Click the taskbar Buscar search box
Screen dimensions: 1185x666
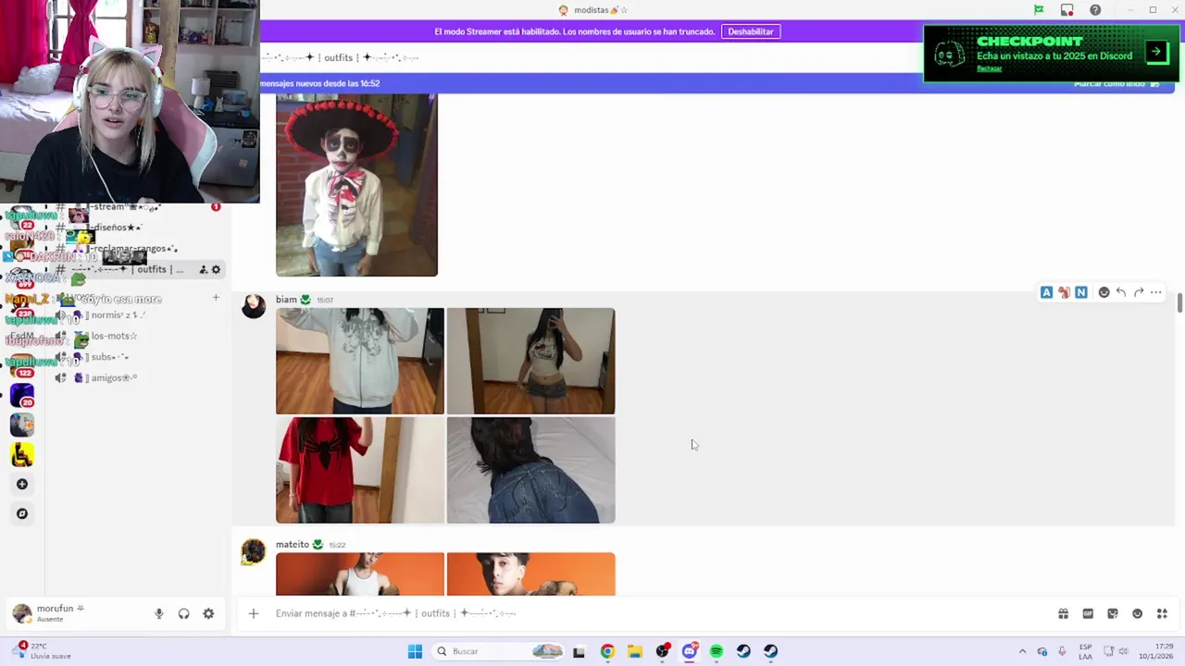(500, 651)
